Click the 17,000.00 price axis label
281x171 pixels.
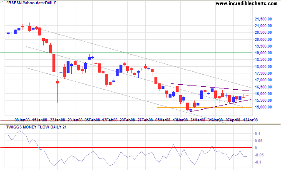point(263,80)
